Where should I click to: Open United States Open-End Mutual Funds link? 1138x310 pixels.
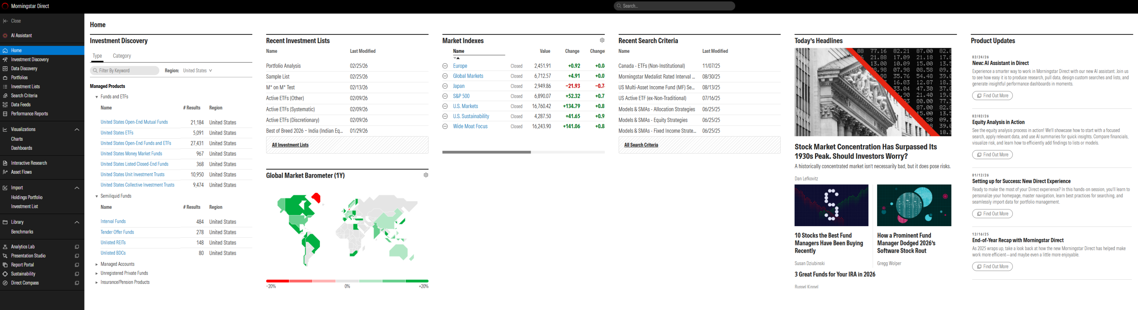(134, 122)
